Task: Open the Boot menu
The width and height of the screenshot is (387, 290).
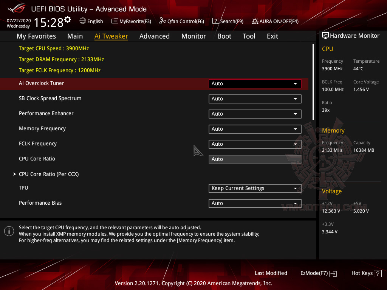Action: tap(224, 36)
